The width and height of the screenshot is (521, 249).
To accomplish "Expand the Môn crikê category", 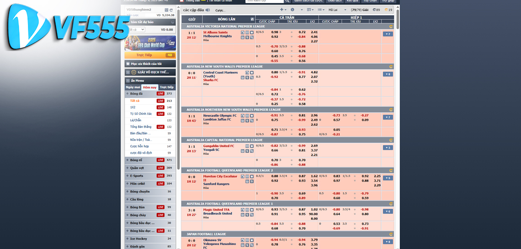I will (150, 184).
